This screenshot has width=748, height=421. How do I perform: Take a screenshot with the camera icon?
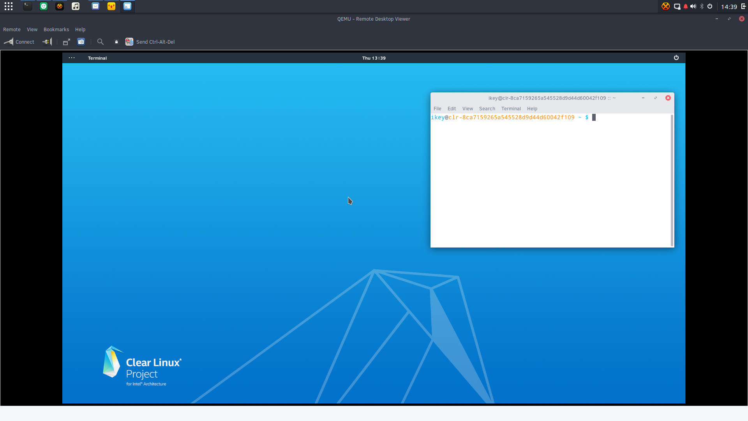click(81, 42)
